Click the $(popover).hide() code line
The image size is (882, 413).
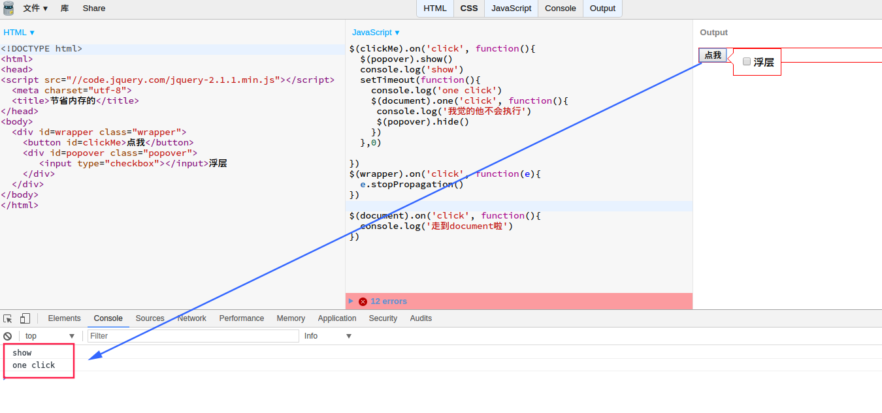[x=423, y=121]
